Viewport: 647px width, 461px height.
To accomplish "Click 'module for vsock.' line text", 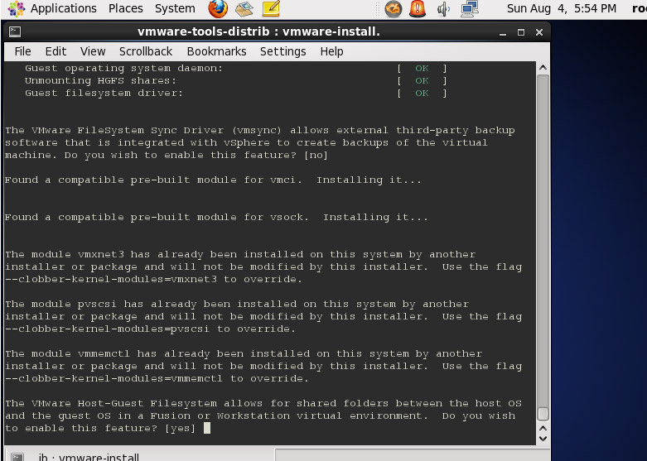I will pyautogui.click(x=253, y=217).
